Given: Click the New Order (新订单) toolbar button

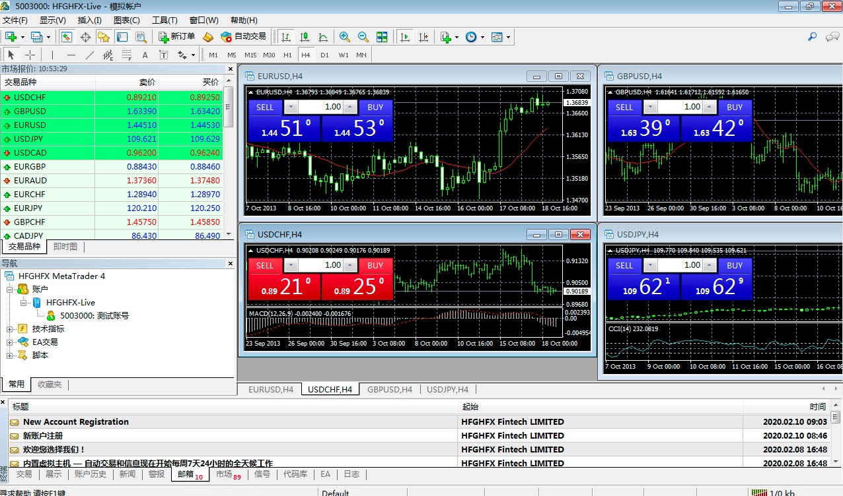Looking at the screenshot, I should click(176, 37).
